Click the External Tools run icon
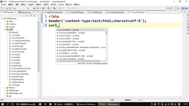The width and height of the screenshot is (189, 106). tap(54, 8)
